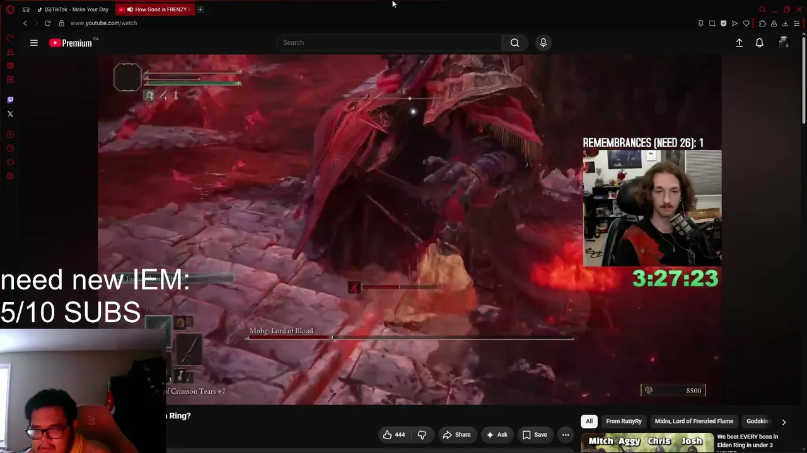Select the Midra, Lord of Frenzied Flame chip

click(x=694, y=422)
